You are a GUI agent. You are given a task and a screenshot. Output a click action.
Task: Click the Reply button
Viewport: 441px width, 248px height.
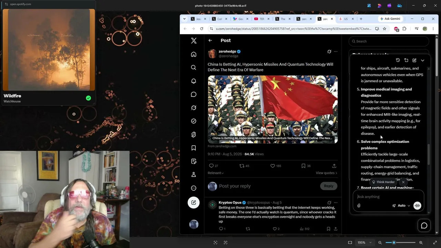point(328,186)
